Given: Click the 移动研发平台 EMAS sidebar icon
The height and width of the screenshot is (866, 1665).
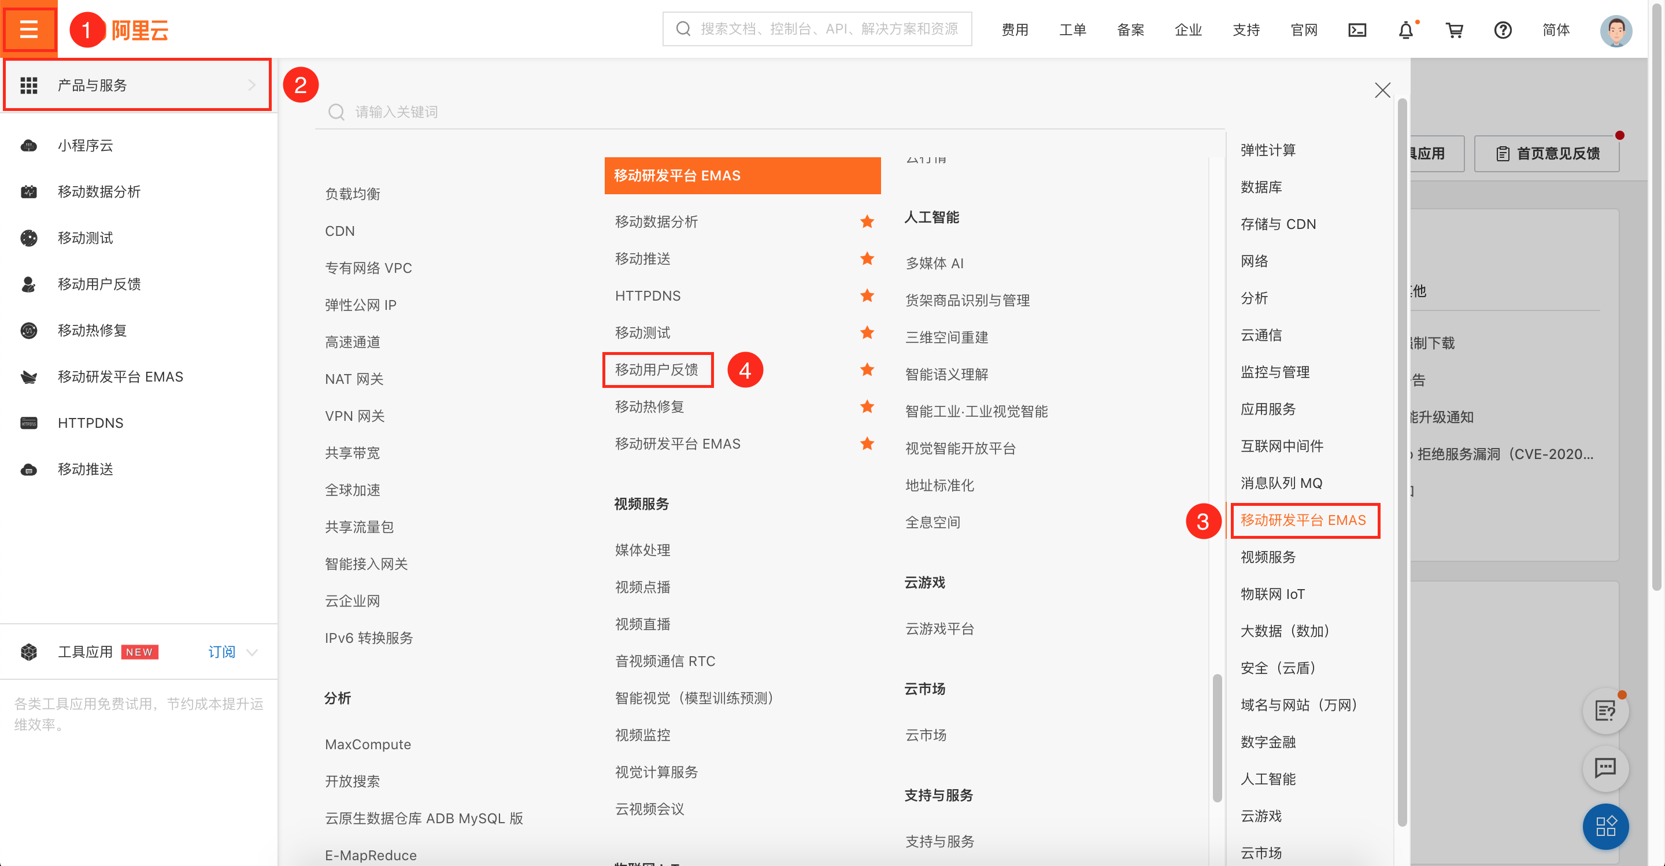Looking at the screenshot, I should click(x=28, y=377).
